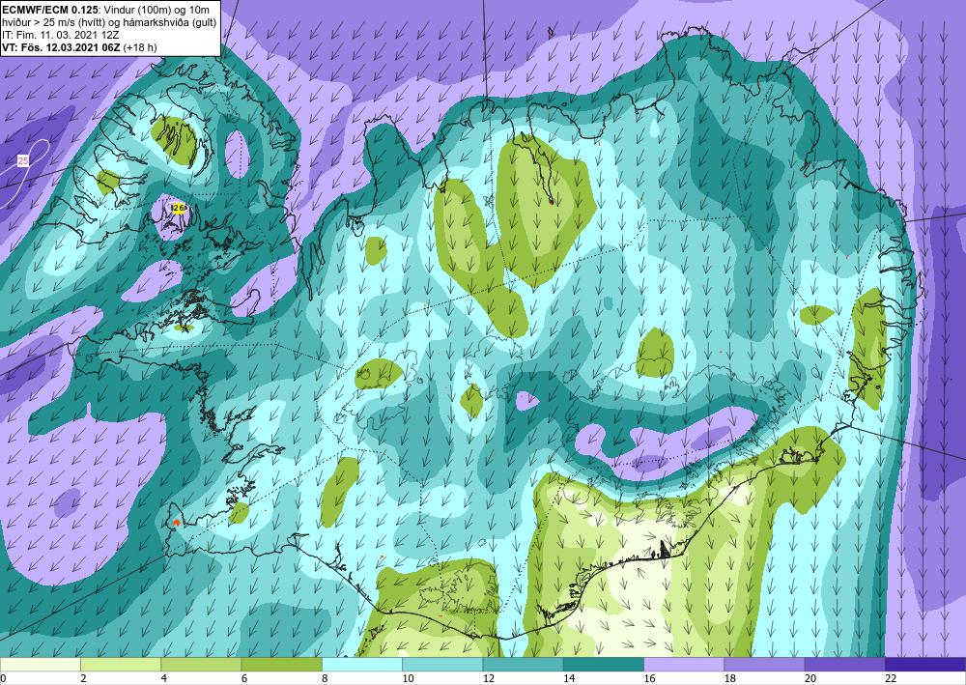Click the 8–10 m/s light cyan legend swatch
966x685 pixels.
362,665
